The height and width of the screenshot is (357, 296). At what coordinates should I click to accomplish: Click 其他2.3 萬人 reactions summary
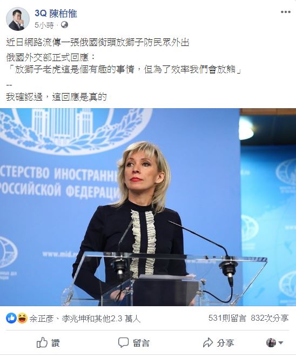pyautogui.click(x=117, y=319)
